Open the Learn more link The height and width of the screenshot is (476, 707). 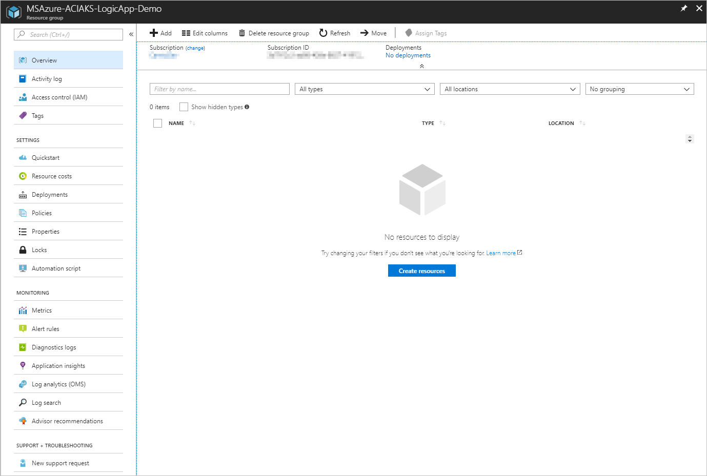501,253
